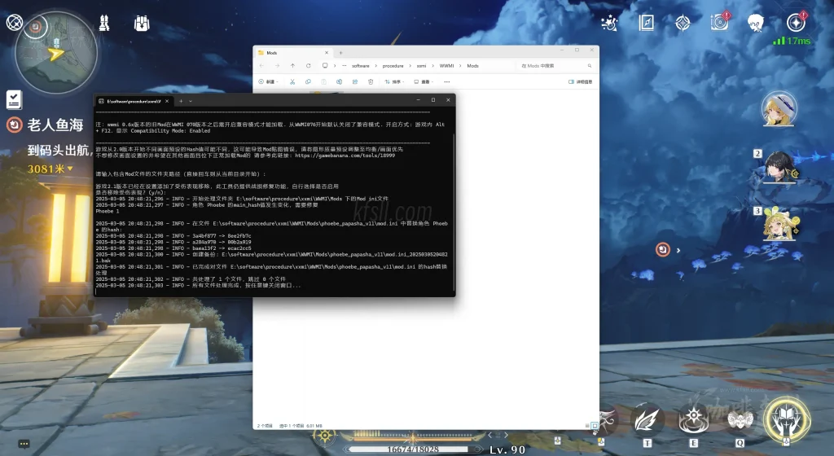Open the 新建 new item dropdown

[x=267, y=81]
